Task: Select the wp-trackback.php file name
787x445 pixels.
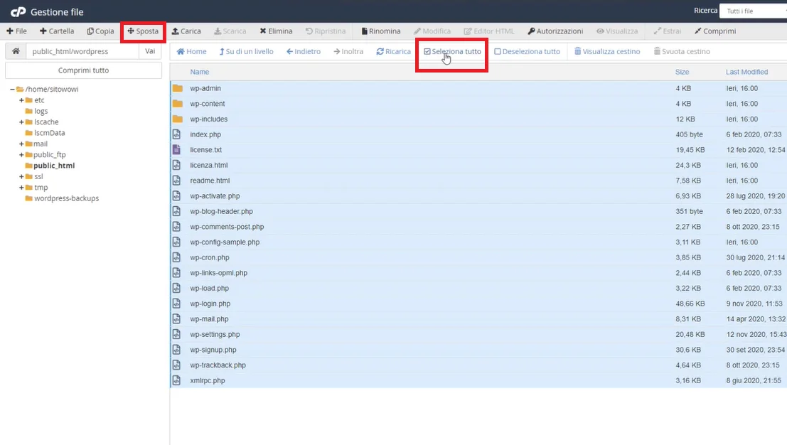Action: tap(218, 365)
